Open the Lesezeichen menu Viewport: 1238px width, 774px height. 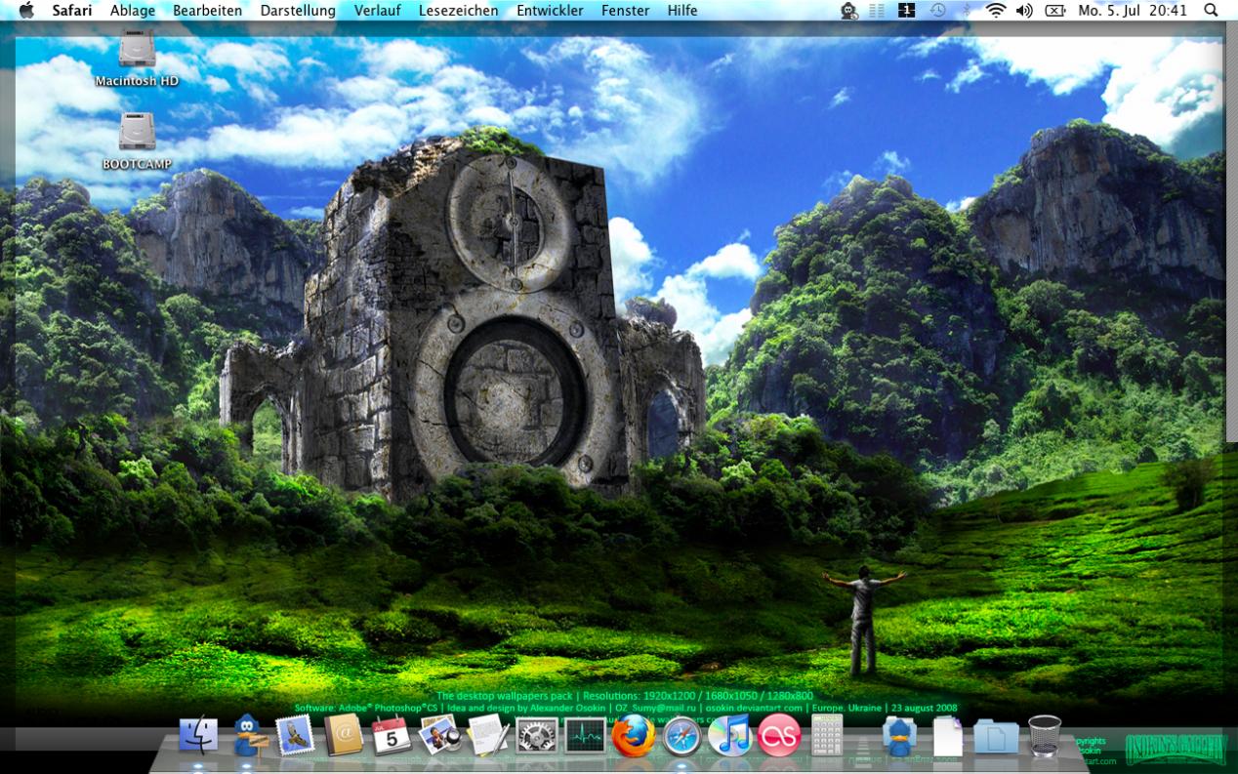[458, 11]
